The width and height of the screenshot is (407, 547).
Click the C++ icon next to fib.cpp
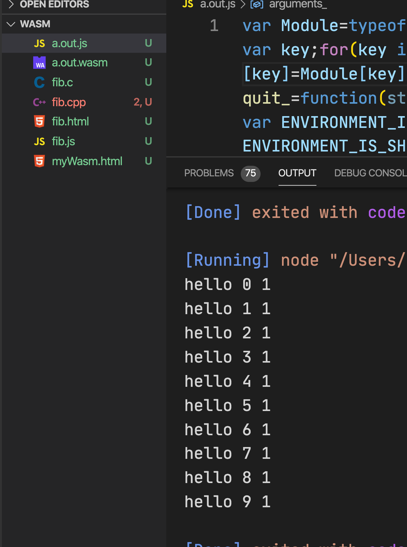[x=39, y=102]
